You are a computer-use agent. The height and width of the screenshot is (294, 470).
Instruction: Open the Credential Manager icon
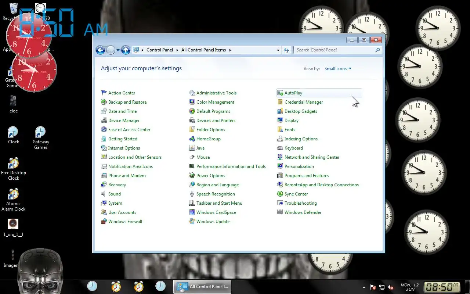280,102
